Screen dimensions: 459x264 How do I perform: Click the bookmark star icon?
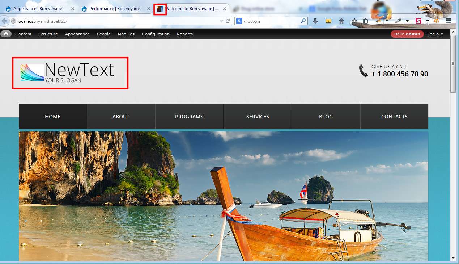[354, 21]
